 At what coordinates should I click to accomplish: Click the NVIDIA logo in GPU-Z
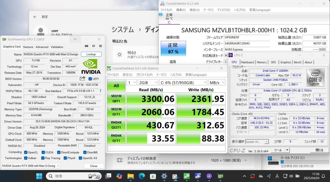pyautogui.click(x=91, y=67)
